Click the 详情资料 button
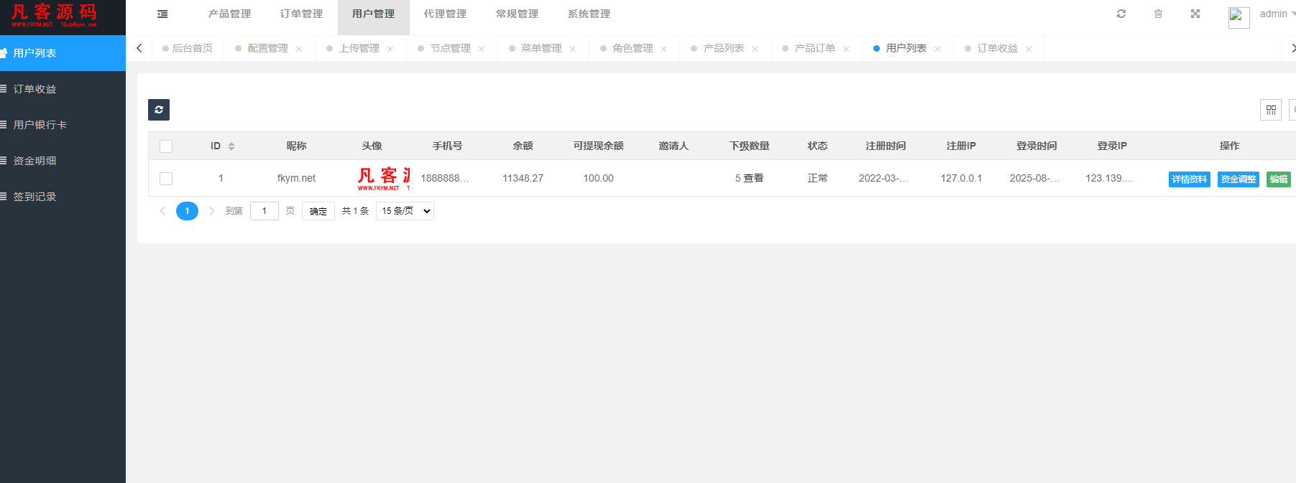Image resolution: width=1296 pixels, height=483 pixels. [x=1189, y=179]
